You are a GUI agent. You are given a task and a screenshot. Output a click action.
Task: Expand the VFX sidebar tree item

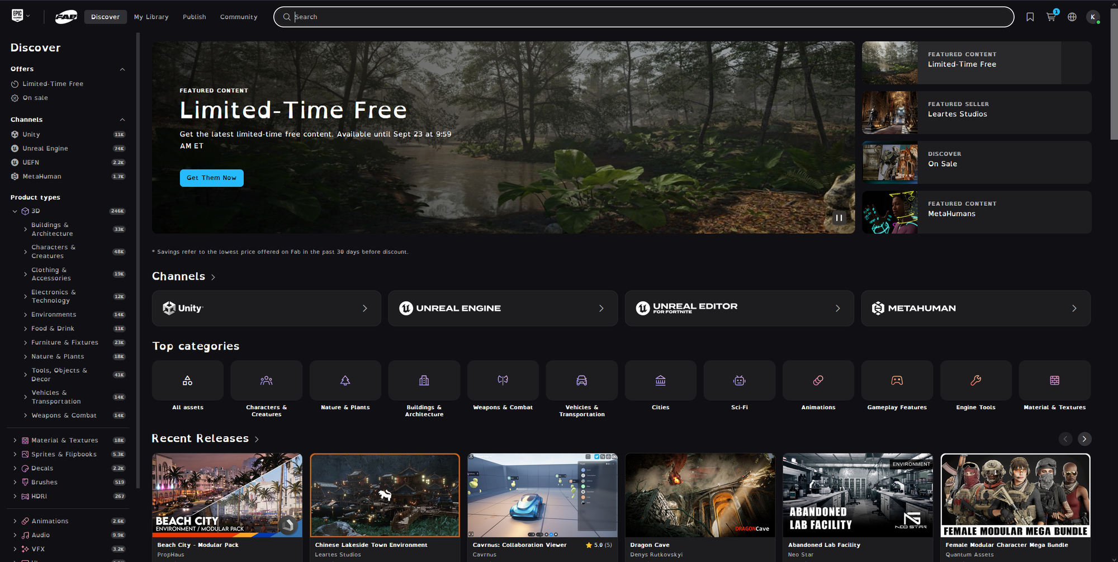15,549
